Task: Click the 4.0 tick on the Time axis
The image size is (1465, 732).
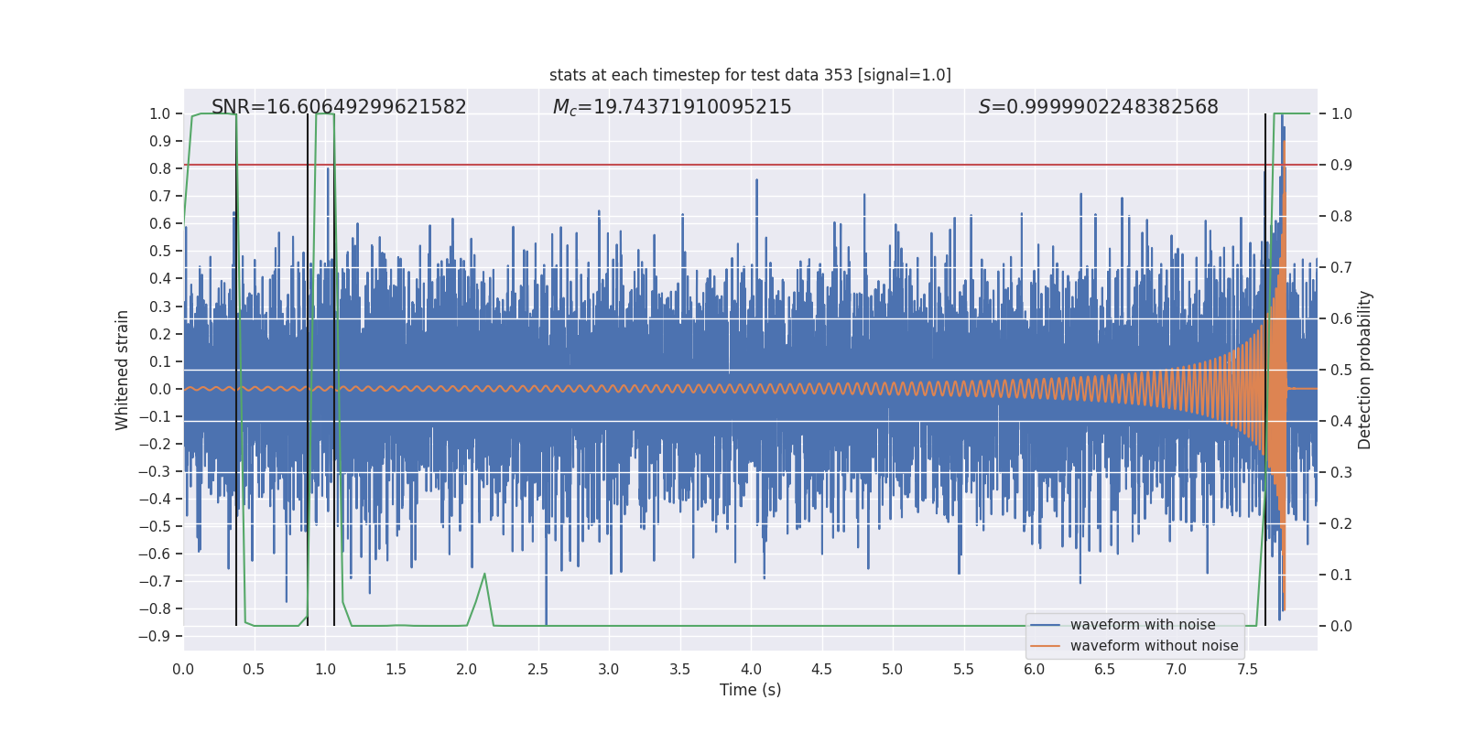Action: click(x=751, y=669)
